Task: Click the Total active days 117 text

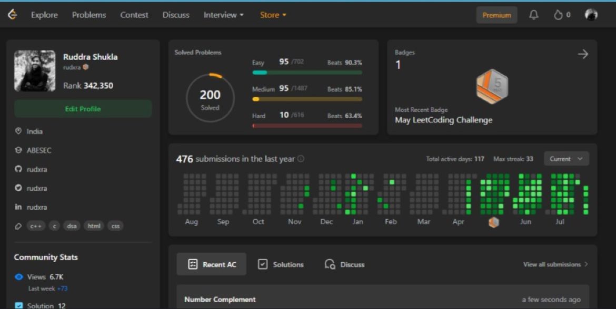Action: pyautogui.click(x=455, y=159)
